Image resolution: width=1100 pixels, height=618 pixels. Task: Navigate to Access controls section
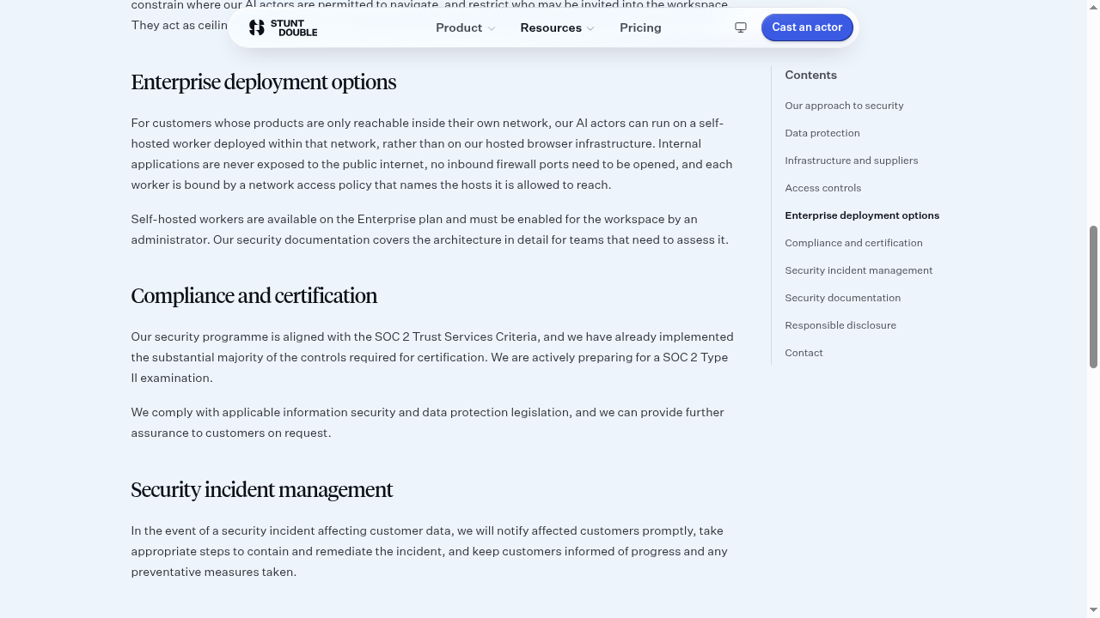823,188
